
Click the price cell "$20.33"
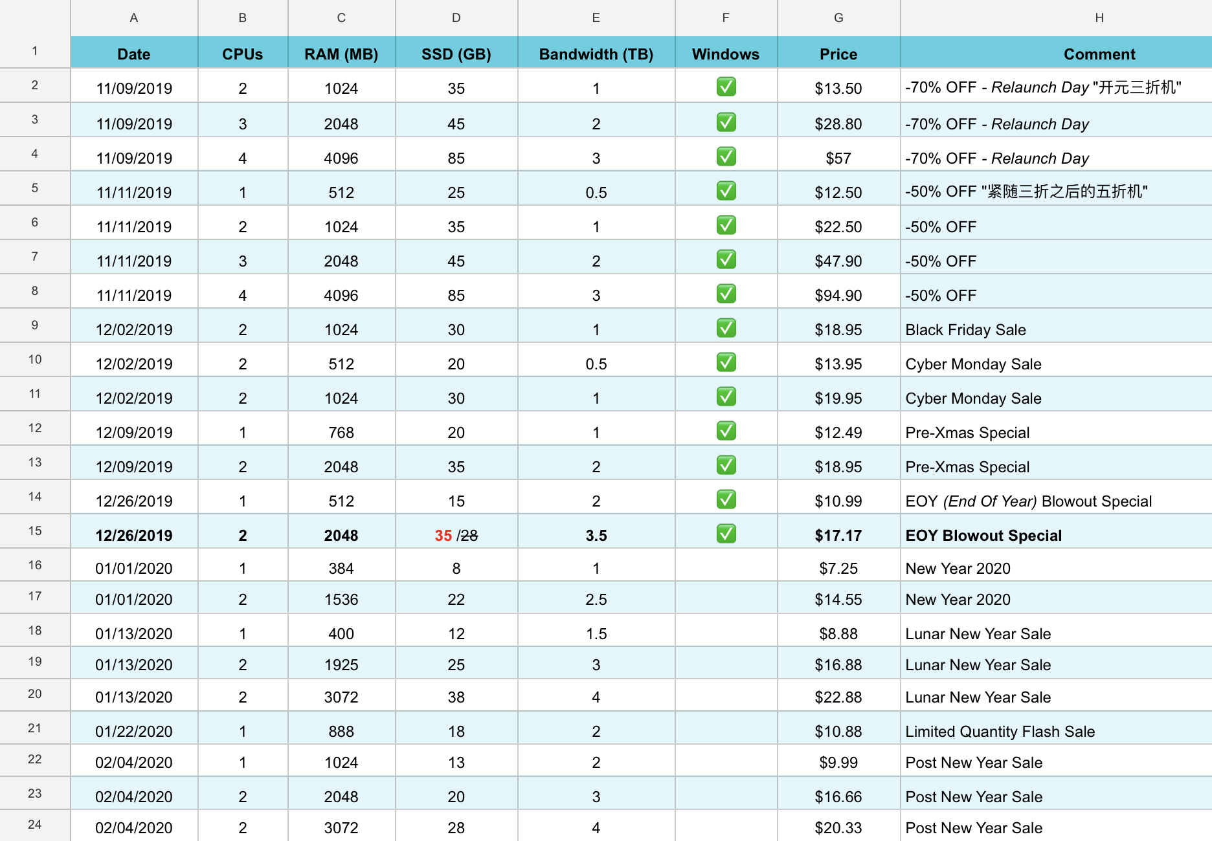pyautogui.click(x=838, y=826)
